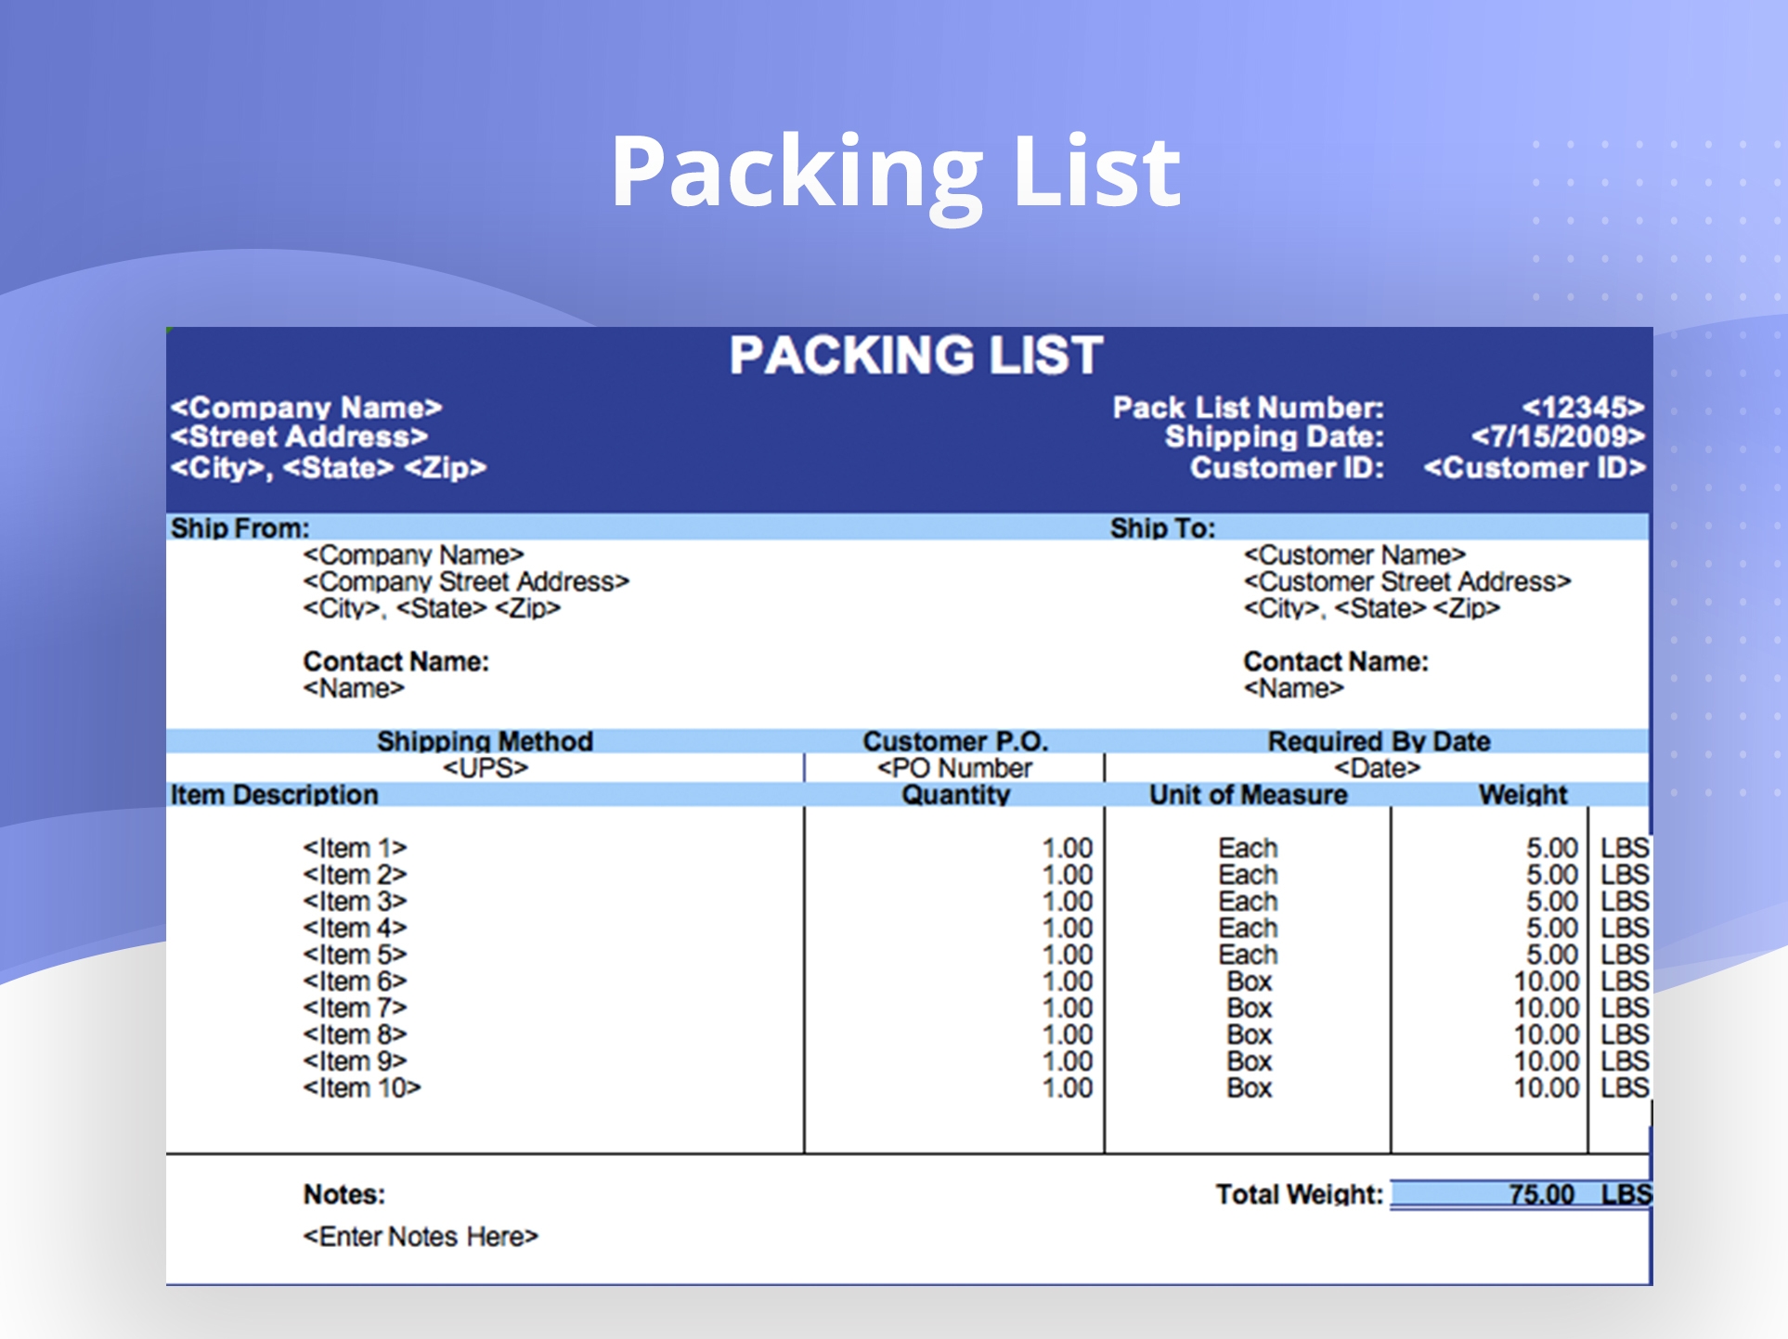The image size is (1788, 1339).
Task: Click the Unit of Measure header
Action: pos(1247,795)
